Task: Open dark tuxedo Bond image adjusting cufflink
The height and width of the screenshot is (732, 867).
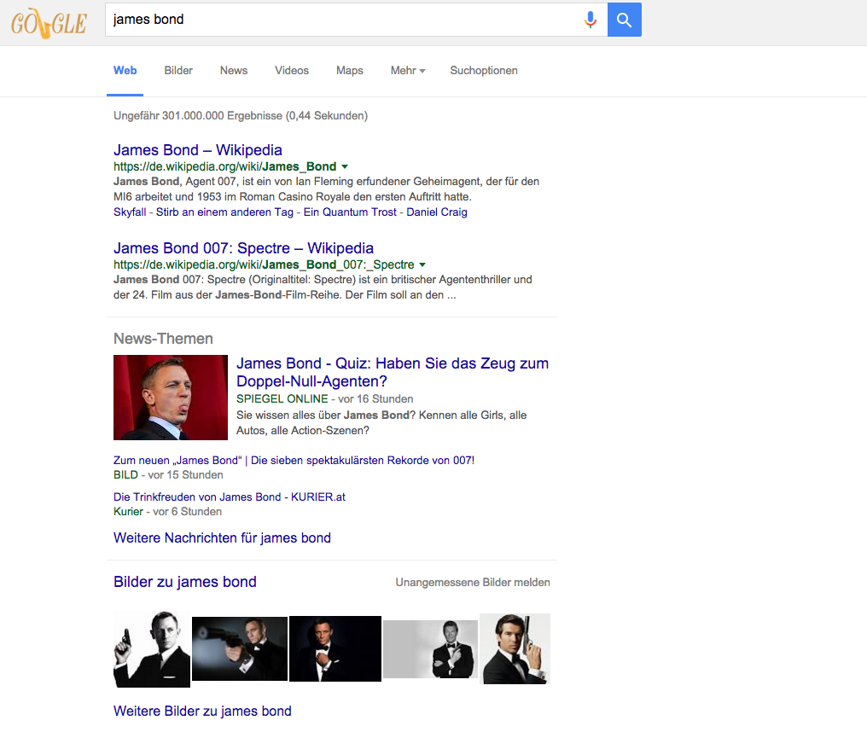Action: click(x=335, y=648)
